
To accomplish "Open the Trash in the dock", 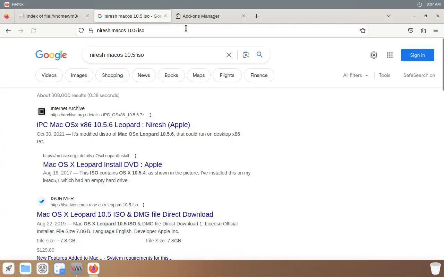I will click(435, 268).
